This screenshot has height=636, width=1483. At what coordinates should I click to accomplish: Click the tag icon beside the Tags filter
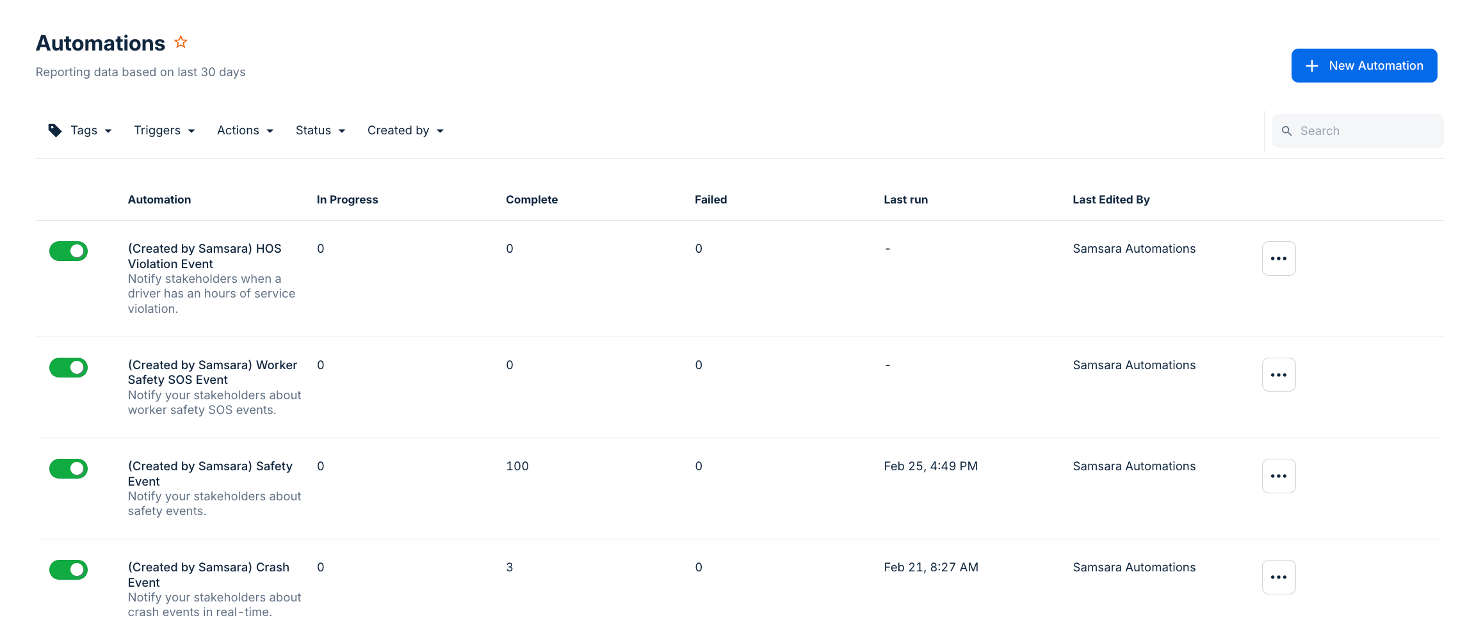[x=55, y=130]
